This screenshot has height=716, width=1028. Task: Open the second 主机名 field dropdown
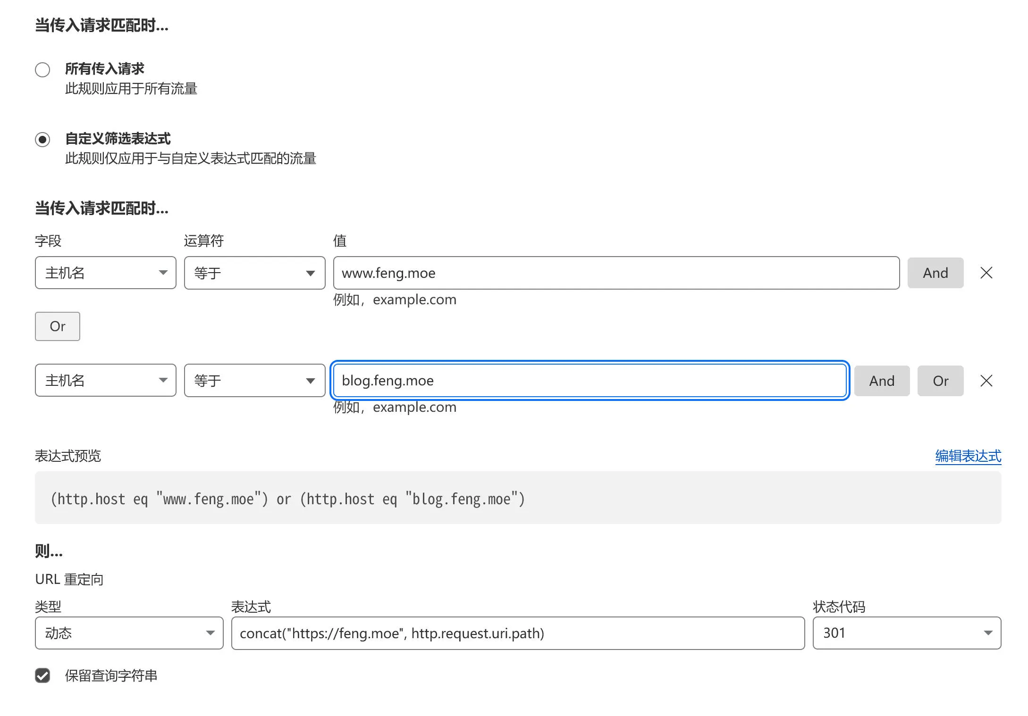coord(106,380)
